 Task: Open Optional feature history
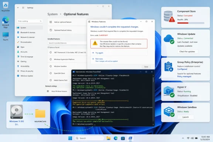67,30
